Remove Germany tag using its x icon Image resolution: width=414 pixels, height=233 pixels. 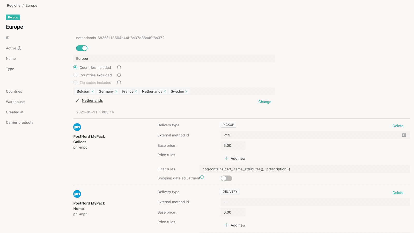116,91
